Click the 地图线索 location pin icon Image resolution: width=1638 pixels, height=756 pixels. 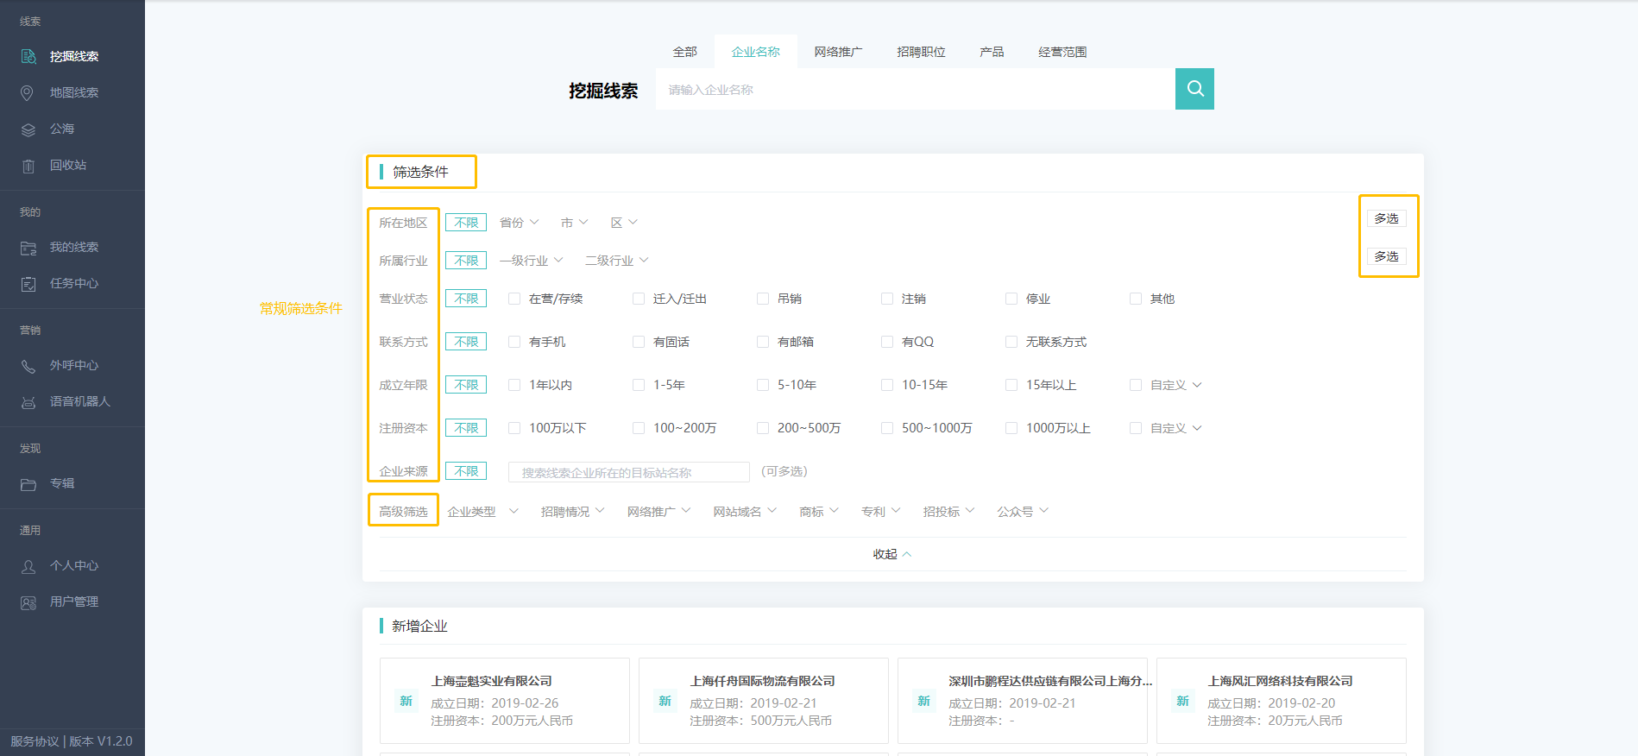(x=28, y=92)
